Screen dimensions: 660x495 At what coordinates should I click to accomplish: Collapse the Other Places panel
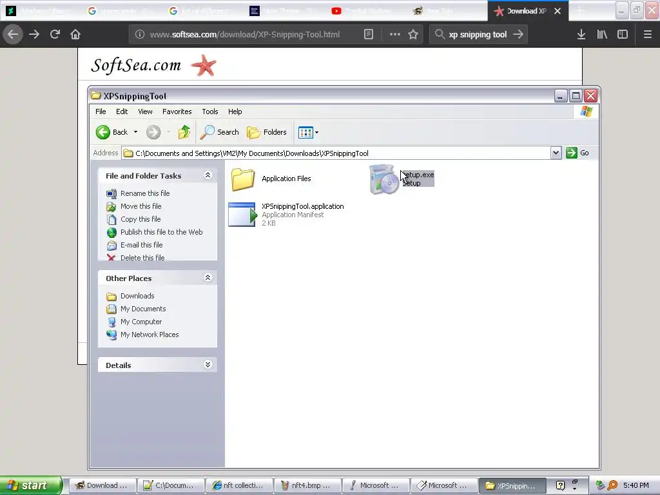coord(208,277)
